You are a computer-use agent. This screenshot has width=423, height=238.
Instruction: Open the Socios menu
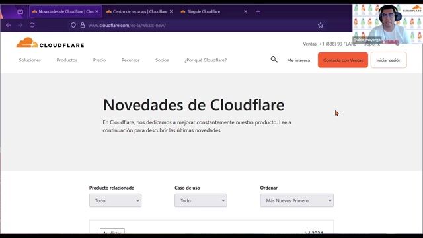[162, 60]
